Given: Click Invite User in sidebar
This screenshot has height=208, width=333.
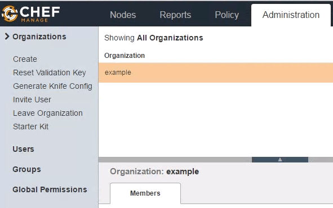Looking at the screenshot, I should pyautogui.click(x=32, y=100).
